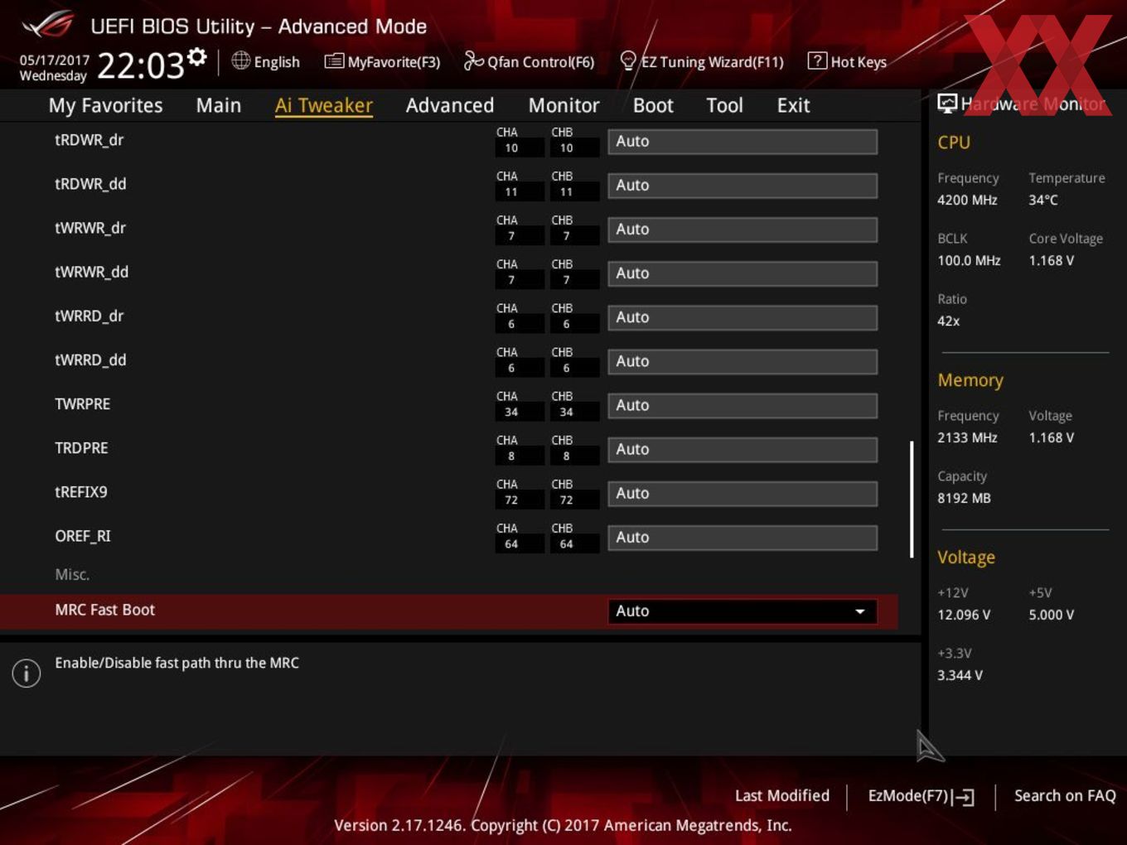Click the 22:03 clock display
Image resolution: width=1127 pixels, height=845 pixels.
pyautogui.click(x=141, y=65)
